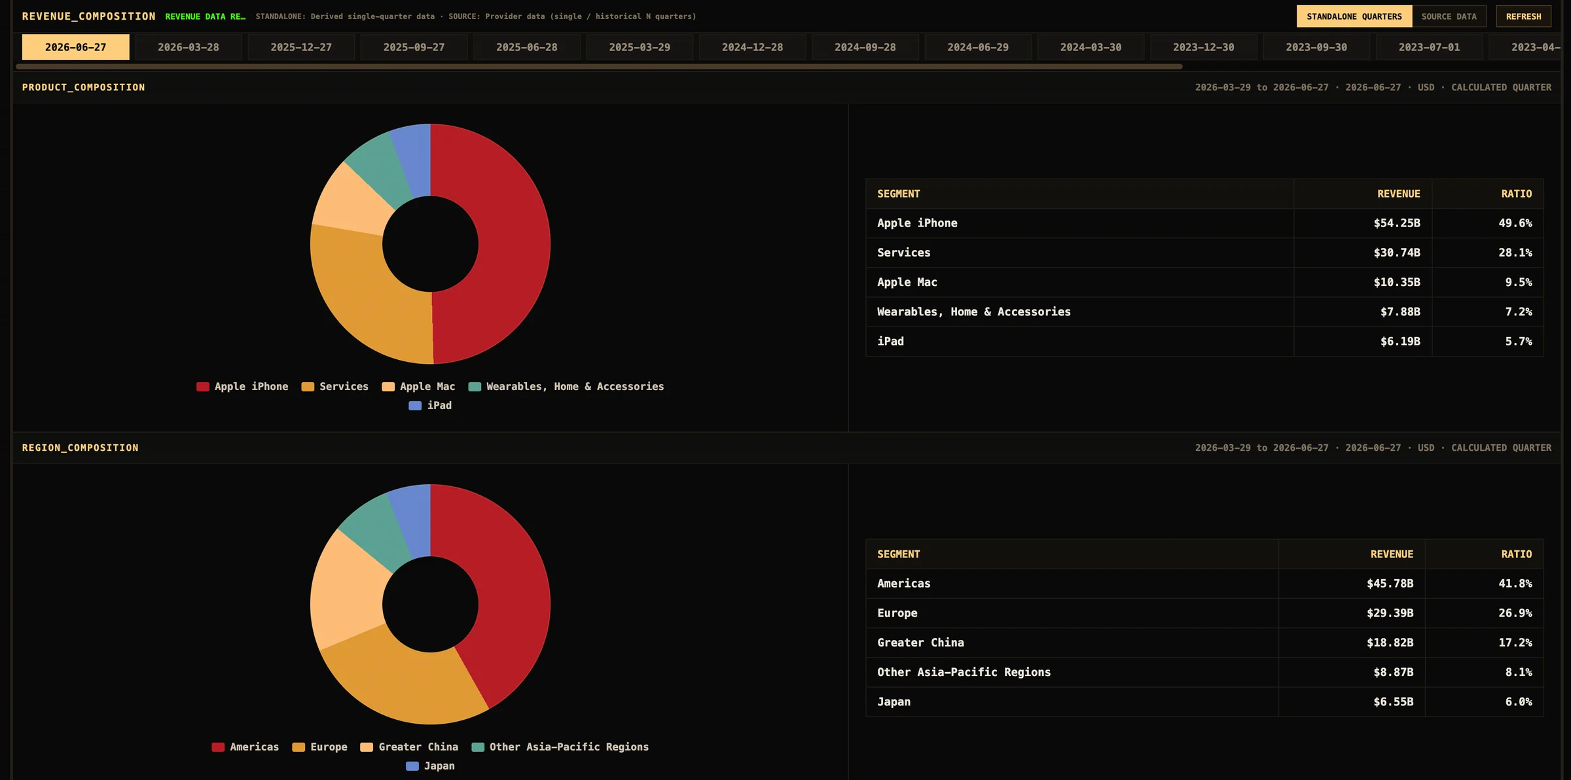Click 'Apple iPhone' in the product table

coord(917,223)
